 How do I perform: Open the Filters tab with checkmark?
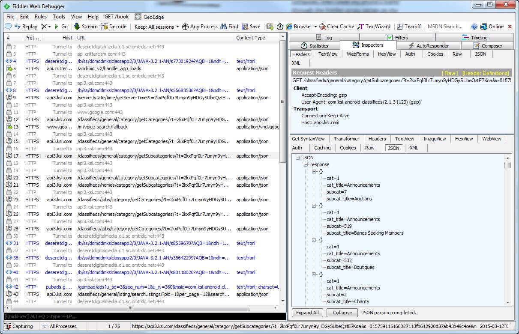pos(397,38)
